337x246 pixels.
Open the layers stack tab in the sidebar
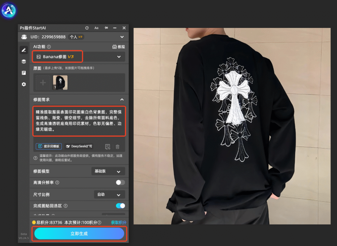pyautogui.click(x=24, y=62)
